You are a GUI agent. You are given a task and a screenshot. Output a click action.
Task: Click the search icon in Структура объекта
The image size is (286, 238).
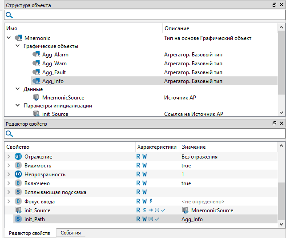[9, 16]
